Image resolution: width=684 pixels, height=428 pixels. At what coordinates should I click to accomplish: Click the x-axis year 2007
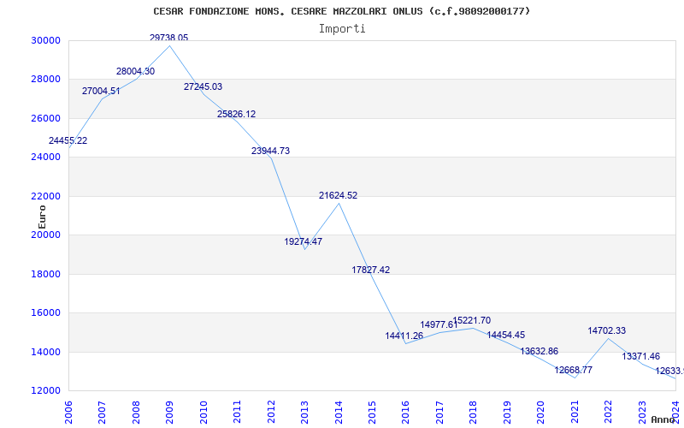[x=102, y=412]
